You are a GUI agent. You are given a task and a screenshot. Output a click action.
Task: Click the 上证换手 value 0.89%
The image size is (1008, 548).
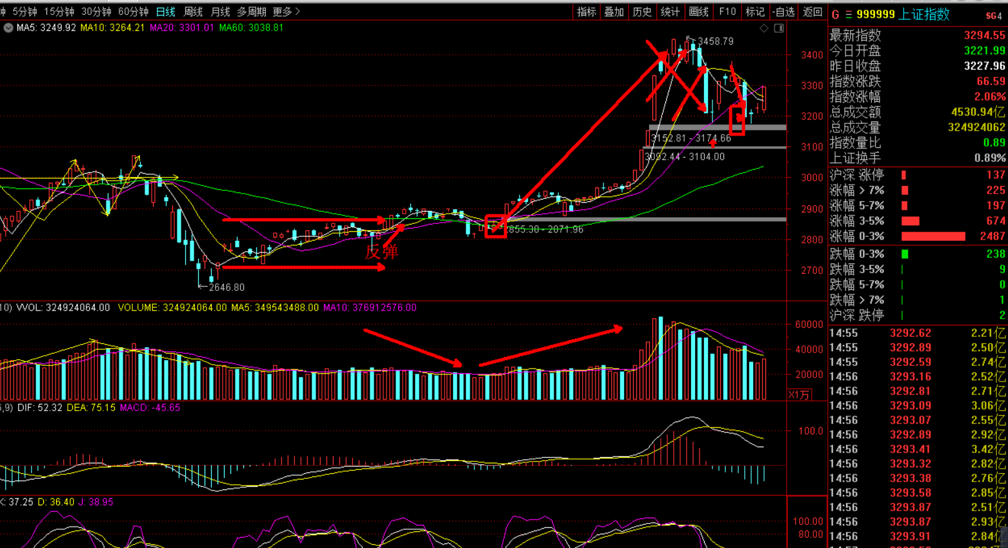pos(990,158)
